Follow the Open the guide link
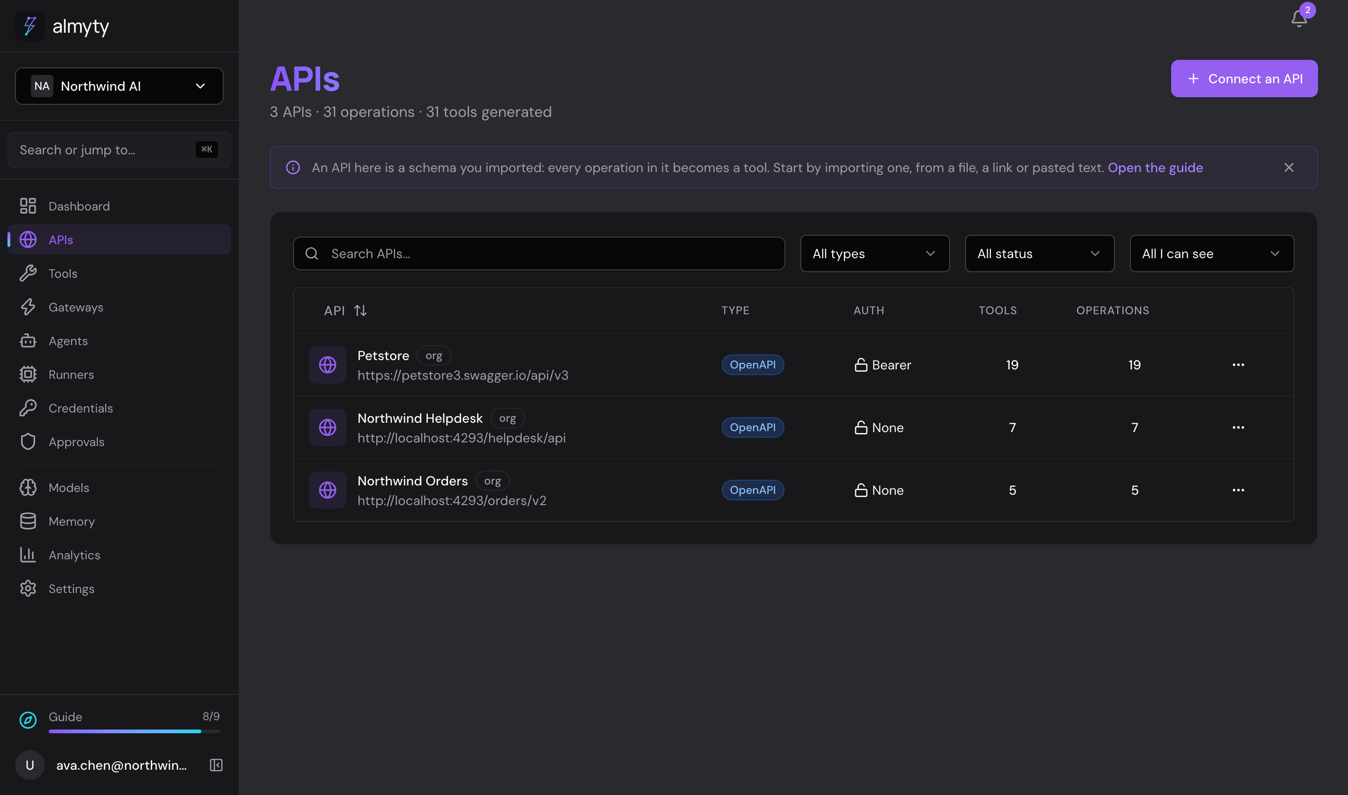The width and height of the screenshot is (1348, 795). pos(1155,168)
